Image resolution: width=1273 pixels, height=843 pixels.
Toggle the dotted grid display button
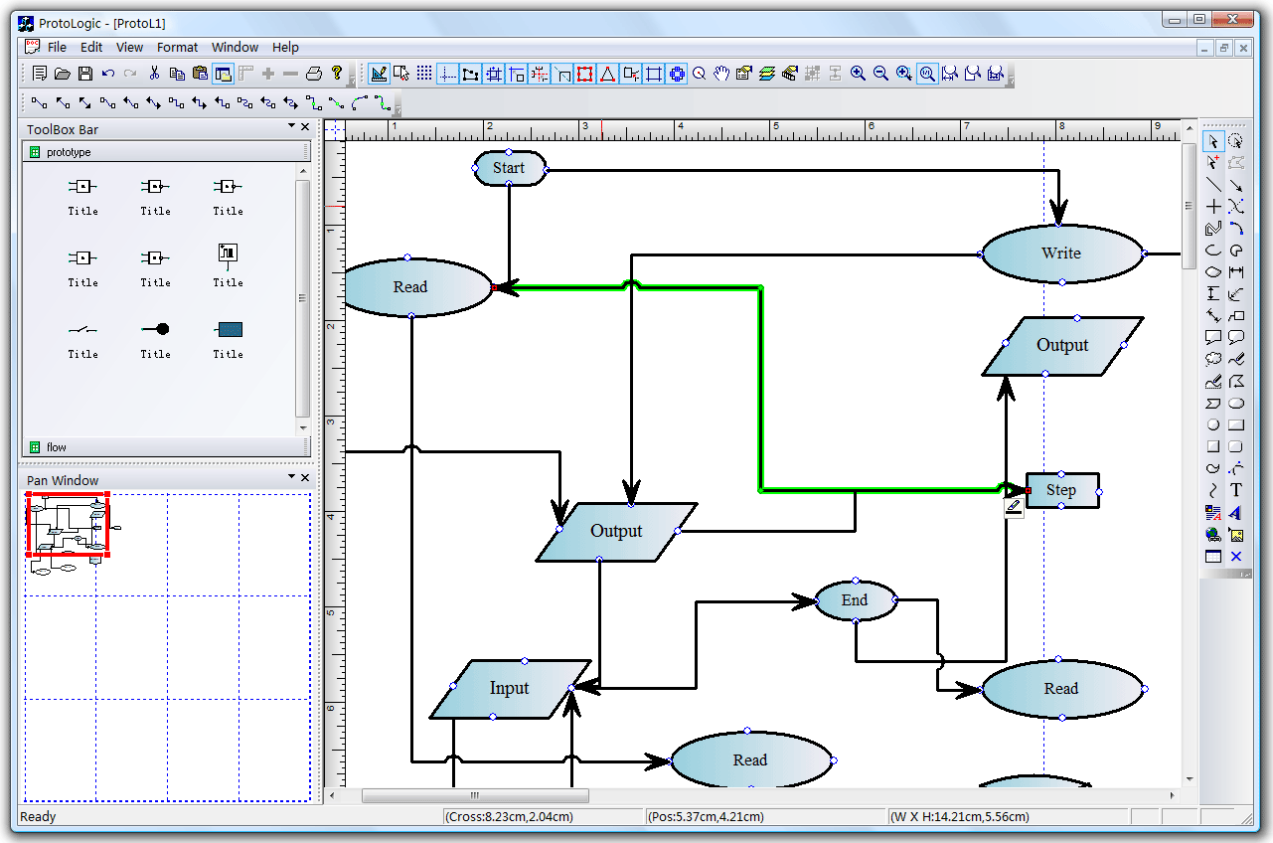click(424, 74)
